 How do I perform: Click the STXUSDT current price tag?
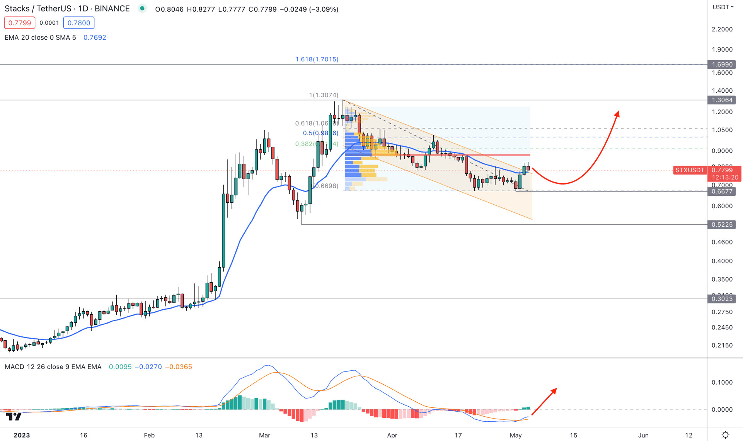point(690,170)
